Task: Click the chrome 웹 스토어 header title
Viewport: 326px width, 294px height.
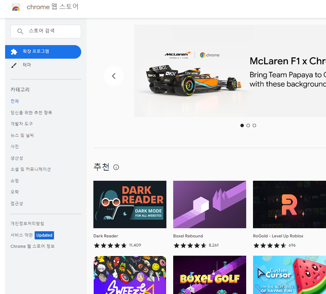Action: coord(53,7)
